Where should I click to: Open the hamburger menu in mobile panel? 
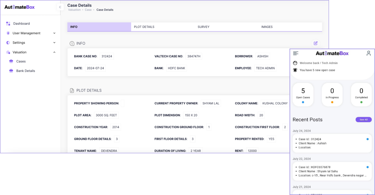click(296, 53)
